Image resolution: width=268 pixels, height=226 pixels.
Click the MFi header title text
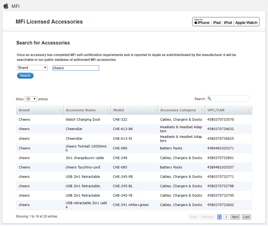[16, 6]
